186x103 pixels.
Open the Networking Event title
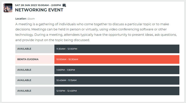(x=39, y=10)
